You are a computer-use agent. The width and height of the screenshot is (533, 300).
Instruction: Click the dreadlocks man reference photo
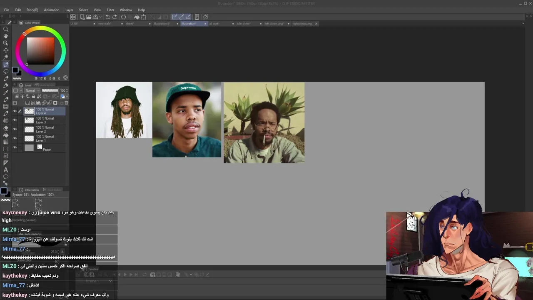click(x=124, y=110)
